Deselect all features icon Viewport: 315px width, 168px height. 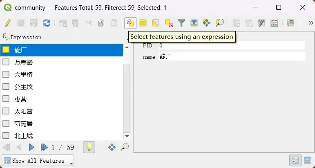tap(169, 23)
